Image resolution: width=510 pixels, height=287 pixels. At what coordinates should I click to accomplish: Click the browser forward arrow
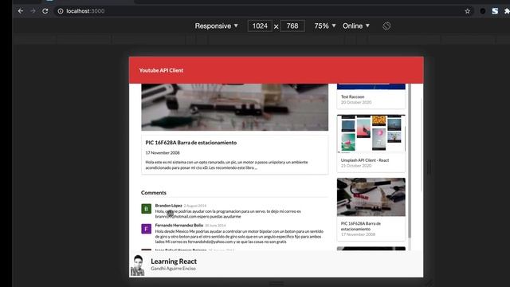33,11
